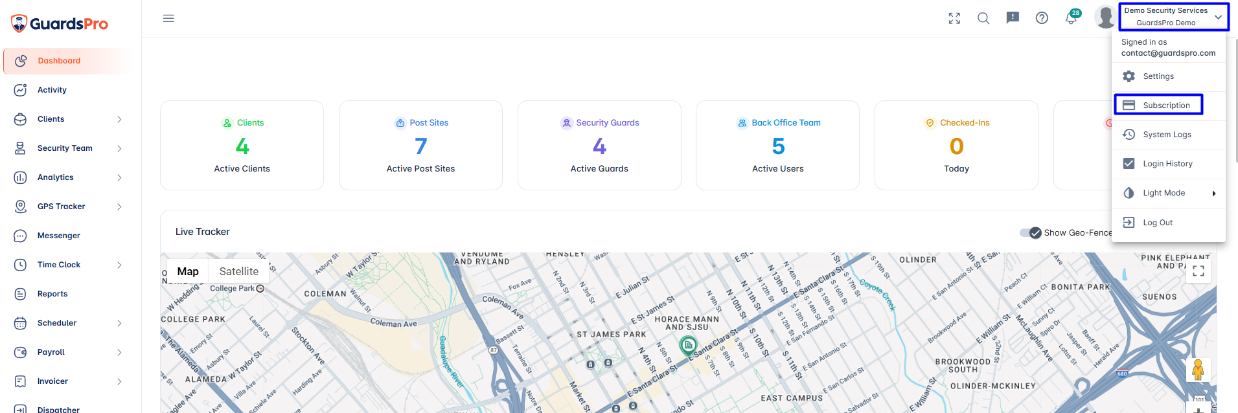
Task: Open notifications bell with 28 badge
Action: (x=1072, y=17)
